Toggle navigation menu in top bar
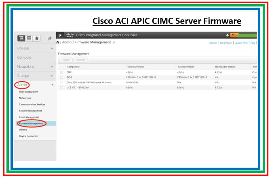The height and width of the screenshot is (179, 270). click(x=60, y=35)
